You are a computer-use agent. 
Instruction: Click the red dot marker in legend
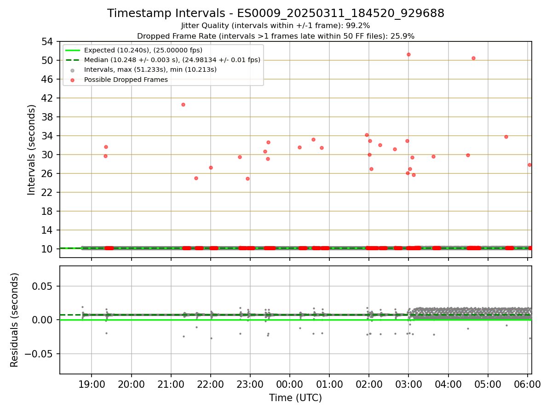point(73,80)
